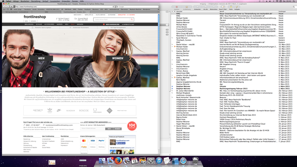Create a note with Notiz icon
Image resolution: width=297 pixels, height=167 pixels.
pyautogui.click(x=231, y=7)
